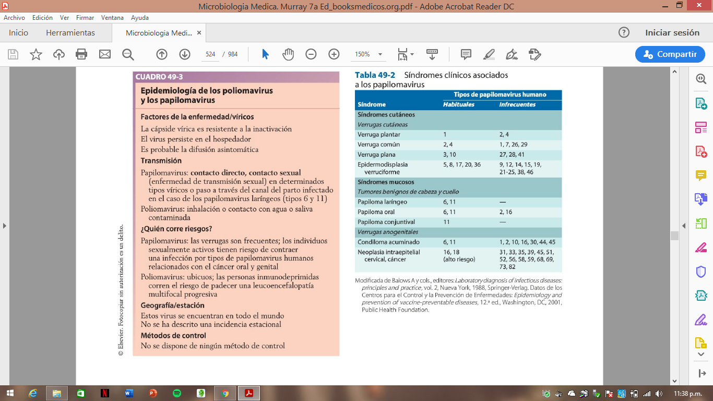Open the find text magnifier icon
Screen dimensions: 713x401
[128, 54]
